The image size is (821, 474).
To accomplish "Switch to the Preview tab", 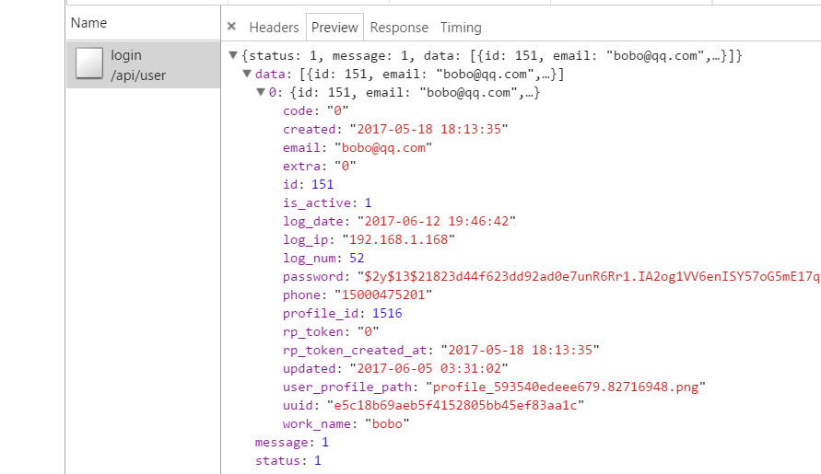I will [334, 28].
